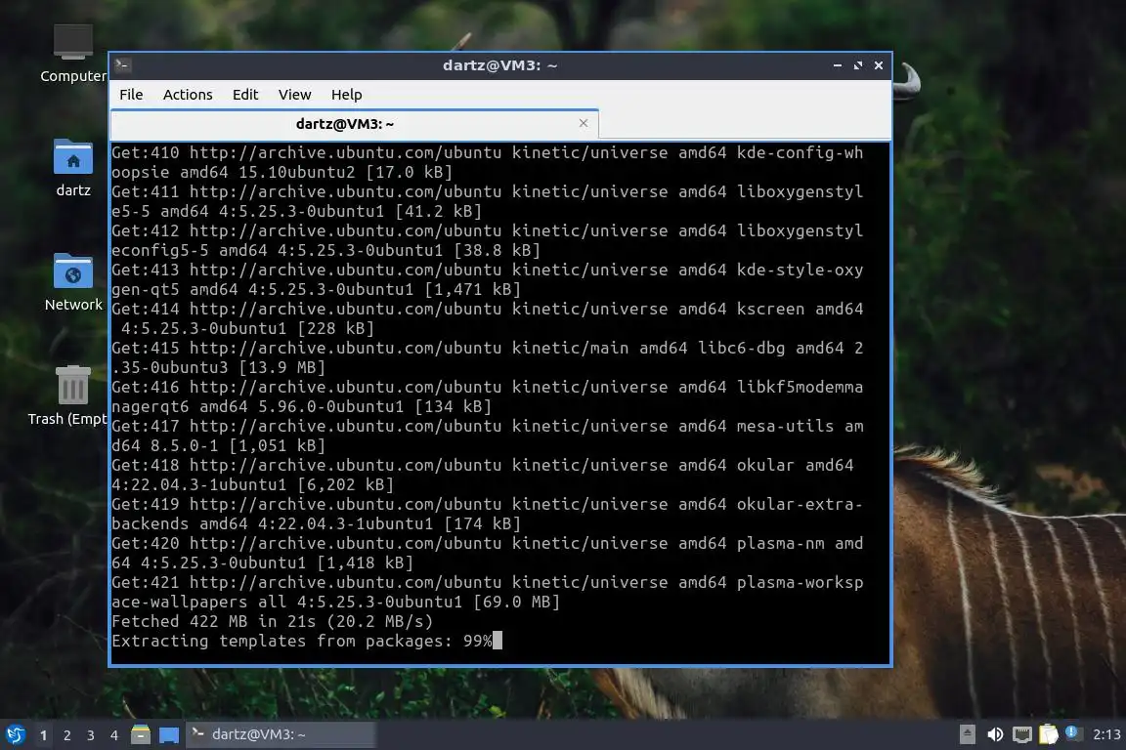Close the dartz@VM3 terminal tab
This screenshot has height=750, width=1126.
pos(584,123)
